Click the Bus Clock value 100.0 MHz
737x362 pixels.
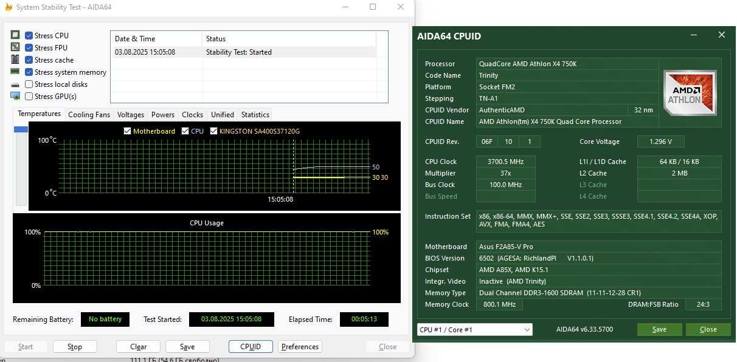[506, 185]
